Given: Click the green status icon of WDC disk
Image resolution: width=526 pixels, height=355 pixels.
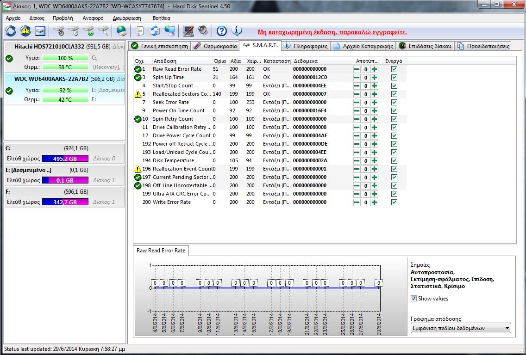Looking at the screenshot, I should [9, 91].
